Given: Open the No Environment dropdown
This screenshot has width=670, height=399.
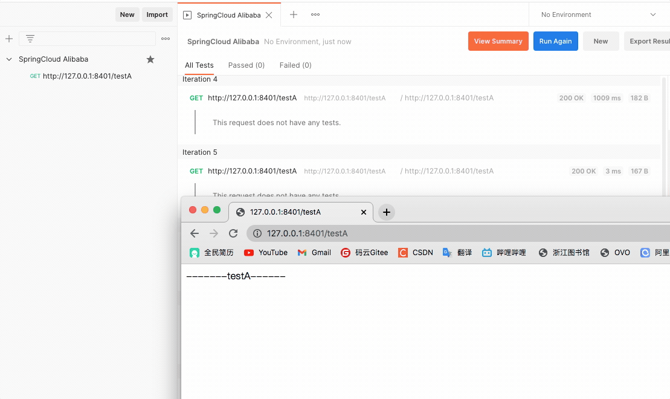Looking at the screenshot, I should [x=598, y=15].
